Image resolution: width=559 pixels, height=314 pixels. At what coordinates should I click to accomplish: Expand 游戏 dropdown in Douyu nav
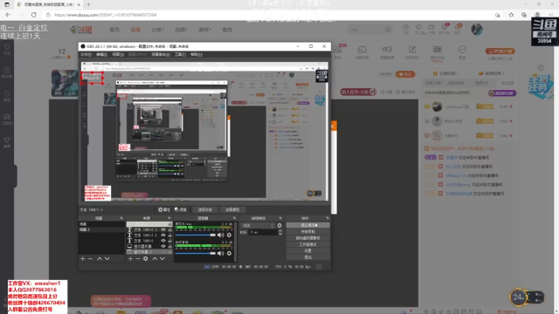(x=204, y=30)
